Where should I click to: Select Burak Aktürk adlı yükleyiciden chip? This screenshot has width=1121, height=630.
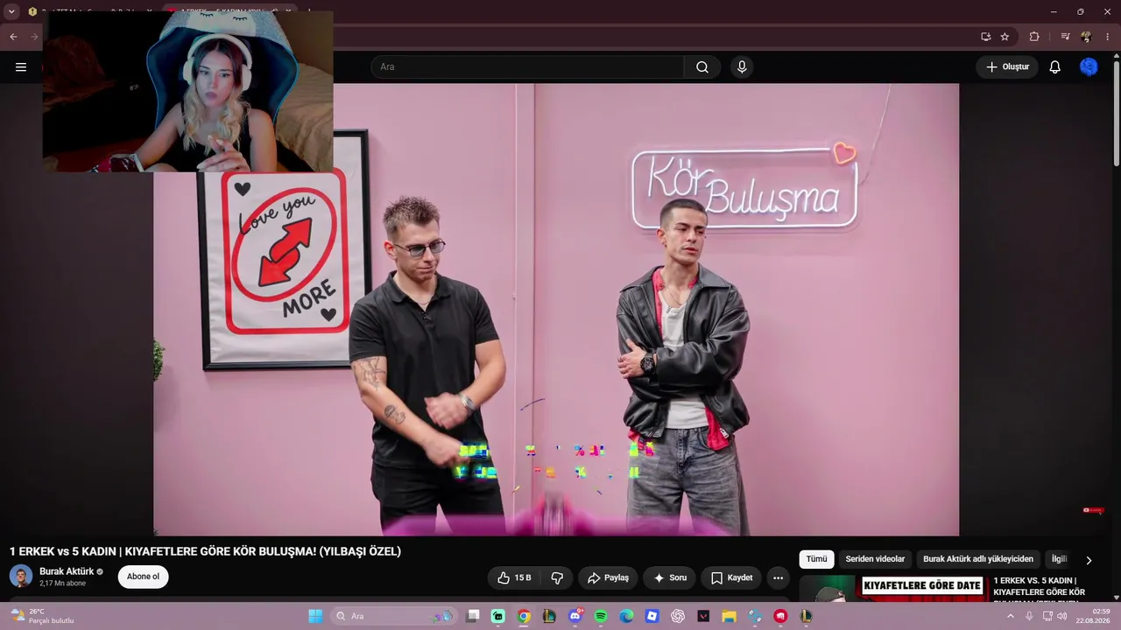[978, 559]
